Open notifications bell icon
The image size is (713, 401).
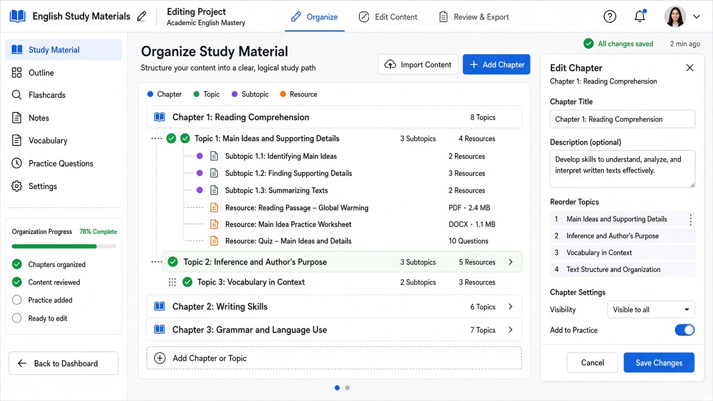(x=640, y=16)
